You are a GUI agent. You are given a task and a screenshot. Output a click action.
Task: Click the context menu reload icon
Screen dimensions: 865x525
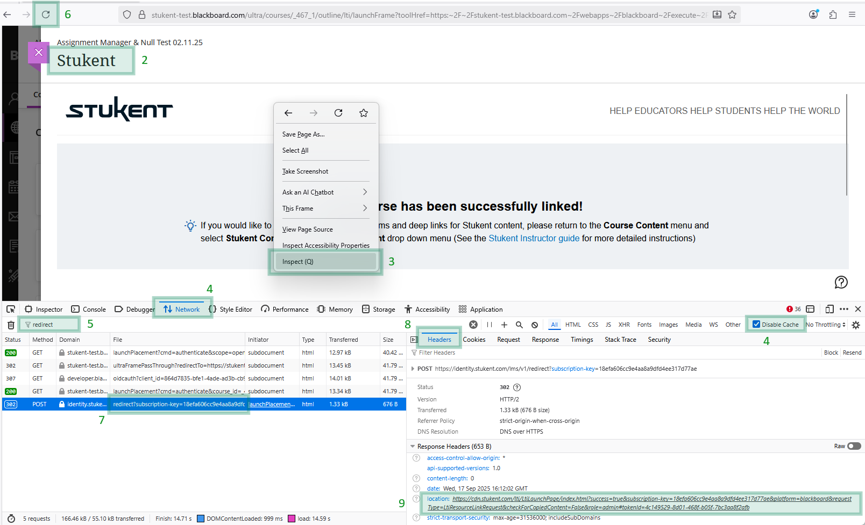[x=338, y=113]
